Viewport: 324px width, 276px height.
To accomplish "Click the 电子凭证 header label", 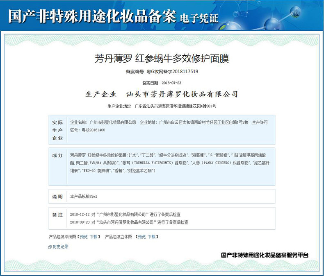I will pos(199,18).
